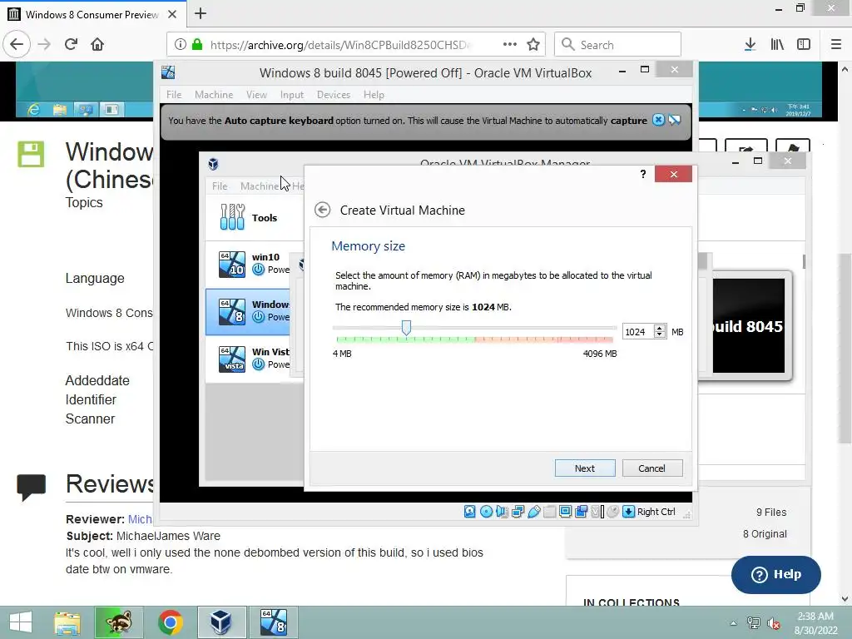Click the optical disc icon in VM status bar
Viewport: 852px width, 639px height.
[x=486, y=512]
